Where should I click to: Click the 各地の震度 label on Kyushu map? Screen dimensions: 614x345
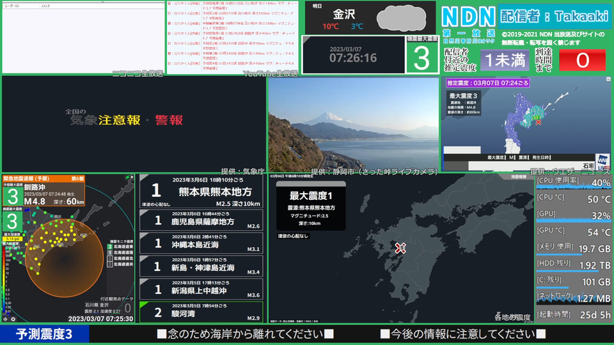click(x=512, y=318)
